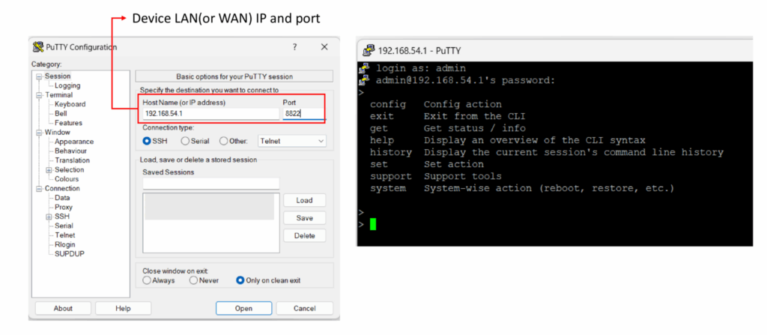Select the Serial connection type

(184, 141)
